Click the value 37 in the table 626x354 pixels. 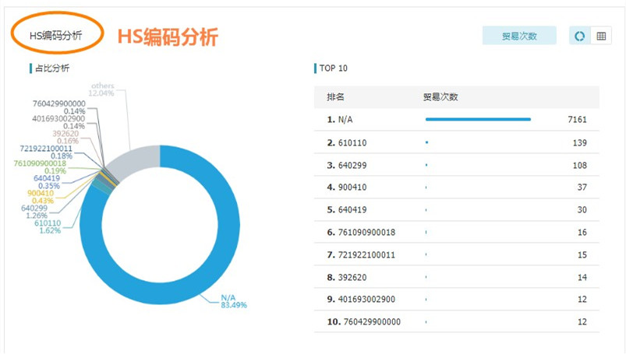coord(582,188)
